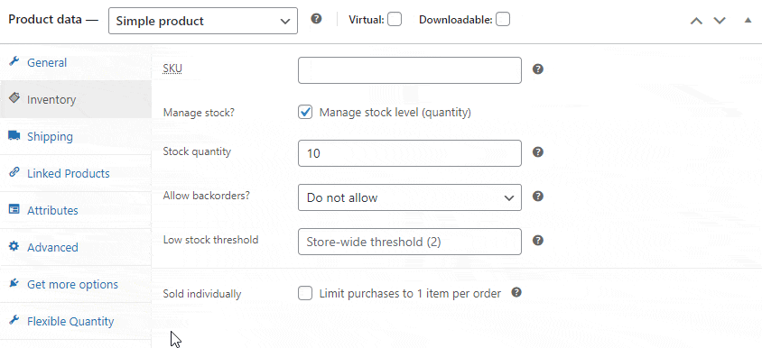Switch to the Attributes tab
The height and width of the screenshot is (348, 762).
tap(52, 210)
